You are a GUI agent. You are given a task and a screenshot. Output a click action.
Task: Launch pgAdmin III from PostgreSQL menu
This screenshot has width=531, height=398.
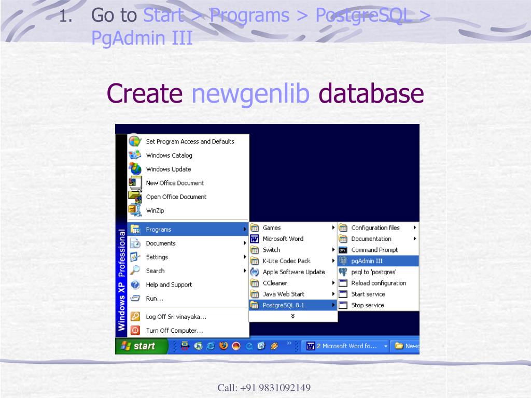(378, 261)
